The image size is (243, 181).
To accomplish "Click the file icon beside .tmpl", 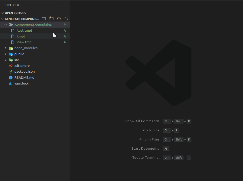I will (13, 36).
